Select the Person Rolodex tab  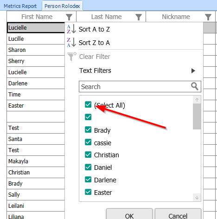tap(62, 6)
